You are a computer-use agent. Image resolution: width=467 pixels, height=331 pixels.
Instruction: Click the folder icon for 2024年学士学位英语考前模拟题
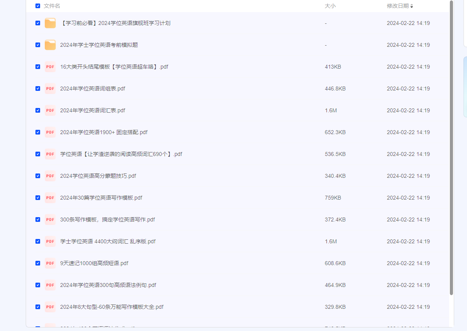(x=50, y=45)
